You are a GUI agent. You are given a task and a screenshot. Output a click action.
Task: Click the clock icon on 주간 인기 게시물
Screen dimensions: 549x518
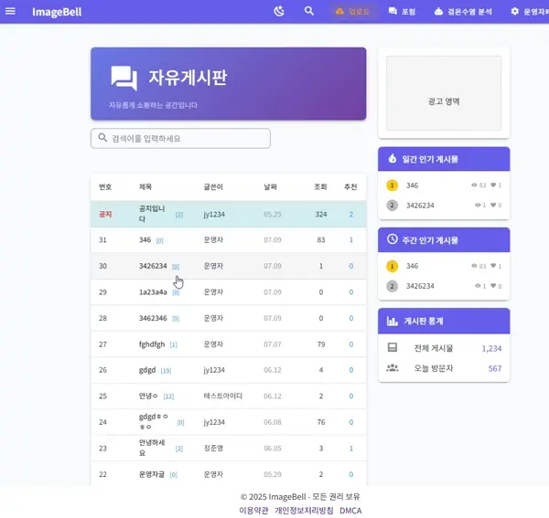(393, 239)
